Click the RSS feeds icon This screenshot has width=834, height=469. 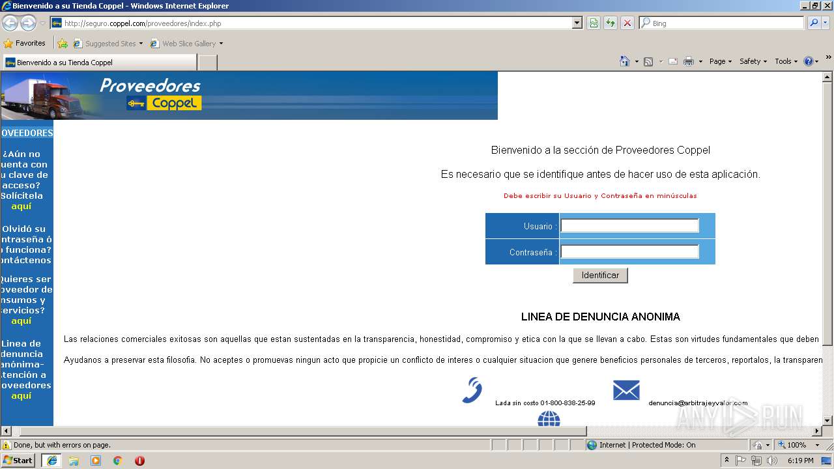tap(648, 61)
